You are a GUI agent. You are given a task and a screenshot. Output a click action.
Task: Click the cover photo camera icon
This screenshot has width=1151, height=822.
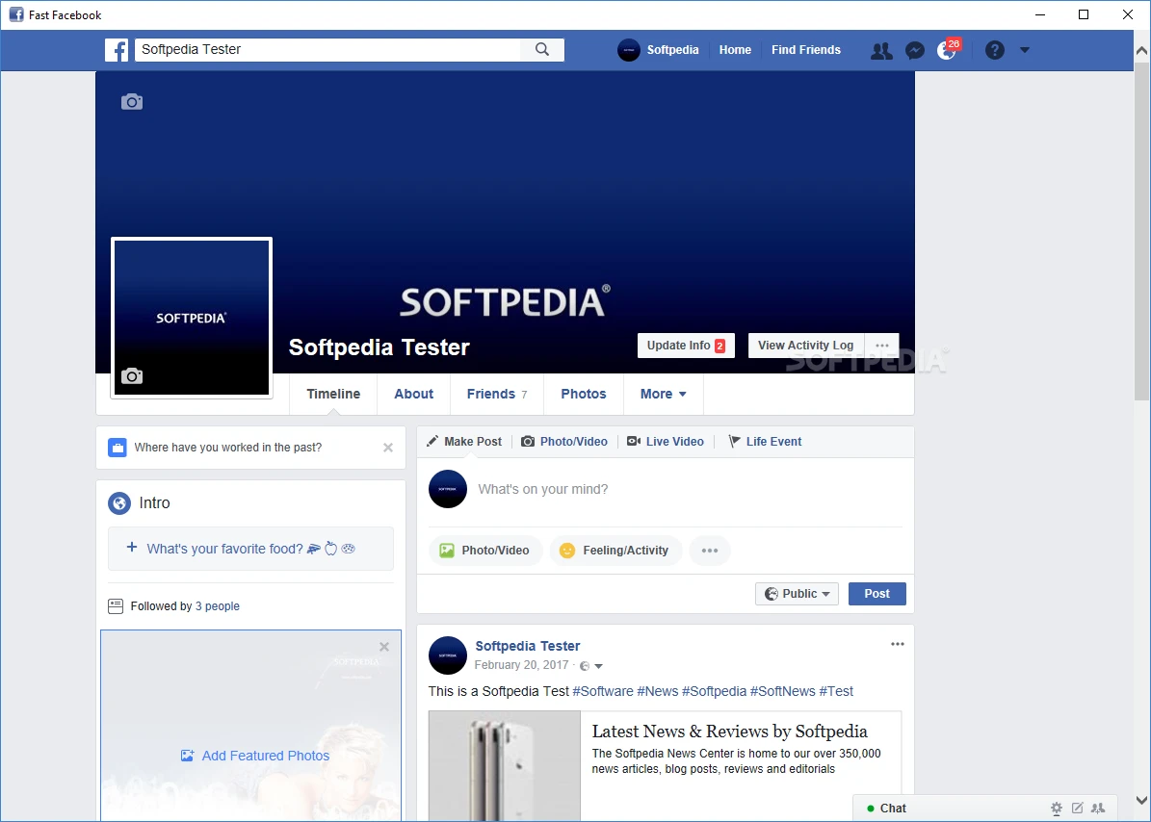click(132, 102)
